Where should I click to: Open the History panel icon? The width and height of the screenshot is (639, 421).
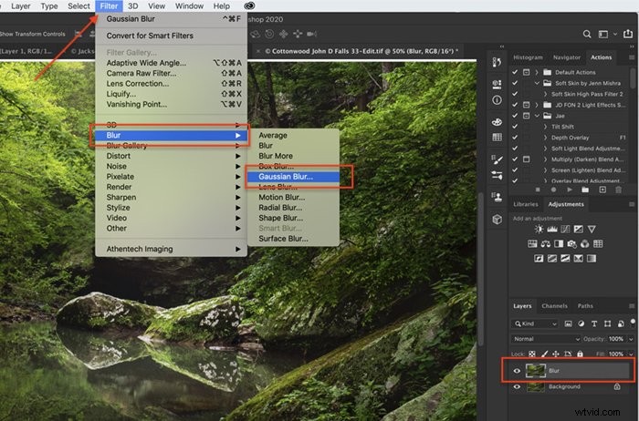pos(497,62)
